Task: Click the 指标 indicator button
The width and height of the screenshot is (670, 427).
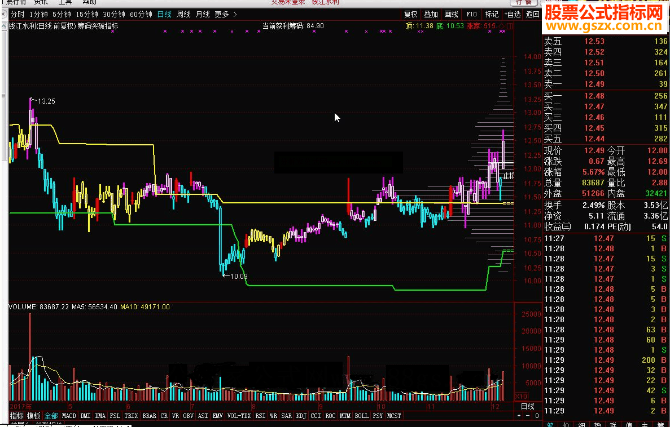Action: 17,416
